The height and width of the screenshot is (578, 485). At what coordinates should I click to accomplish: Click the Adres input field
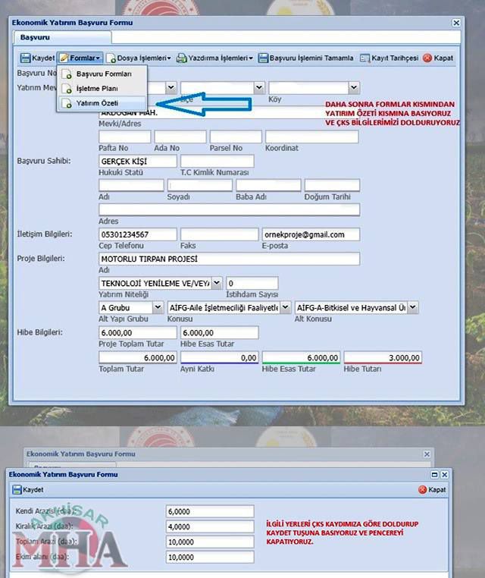coord(230,210)
